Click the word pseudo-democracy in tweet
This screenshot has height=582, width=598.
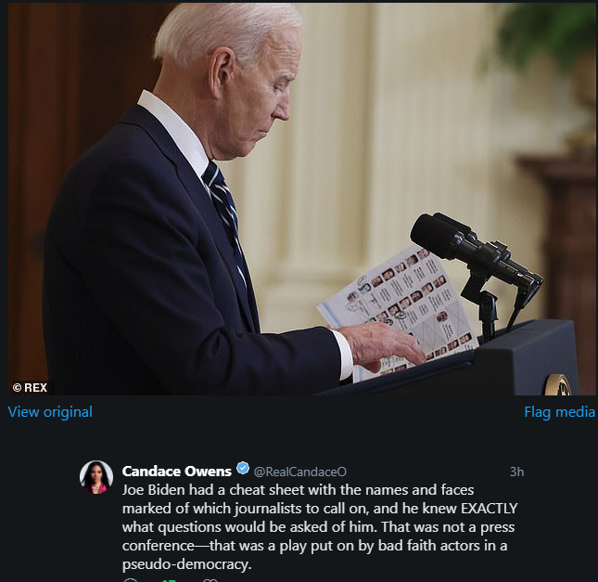pos(187,564)
